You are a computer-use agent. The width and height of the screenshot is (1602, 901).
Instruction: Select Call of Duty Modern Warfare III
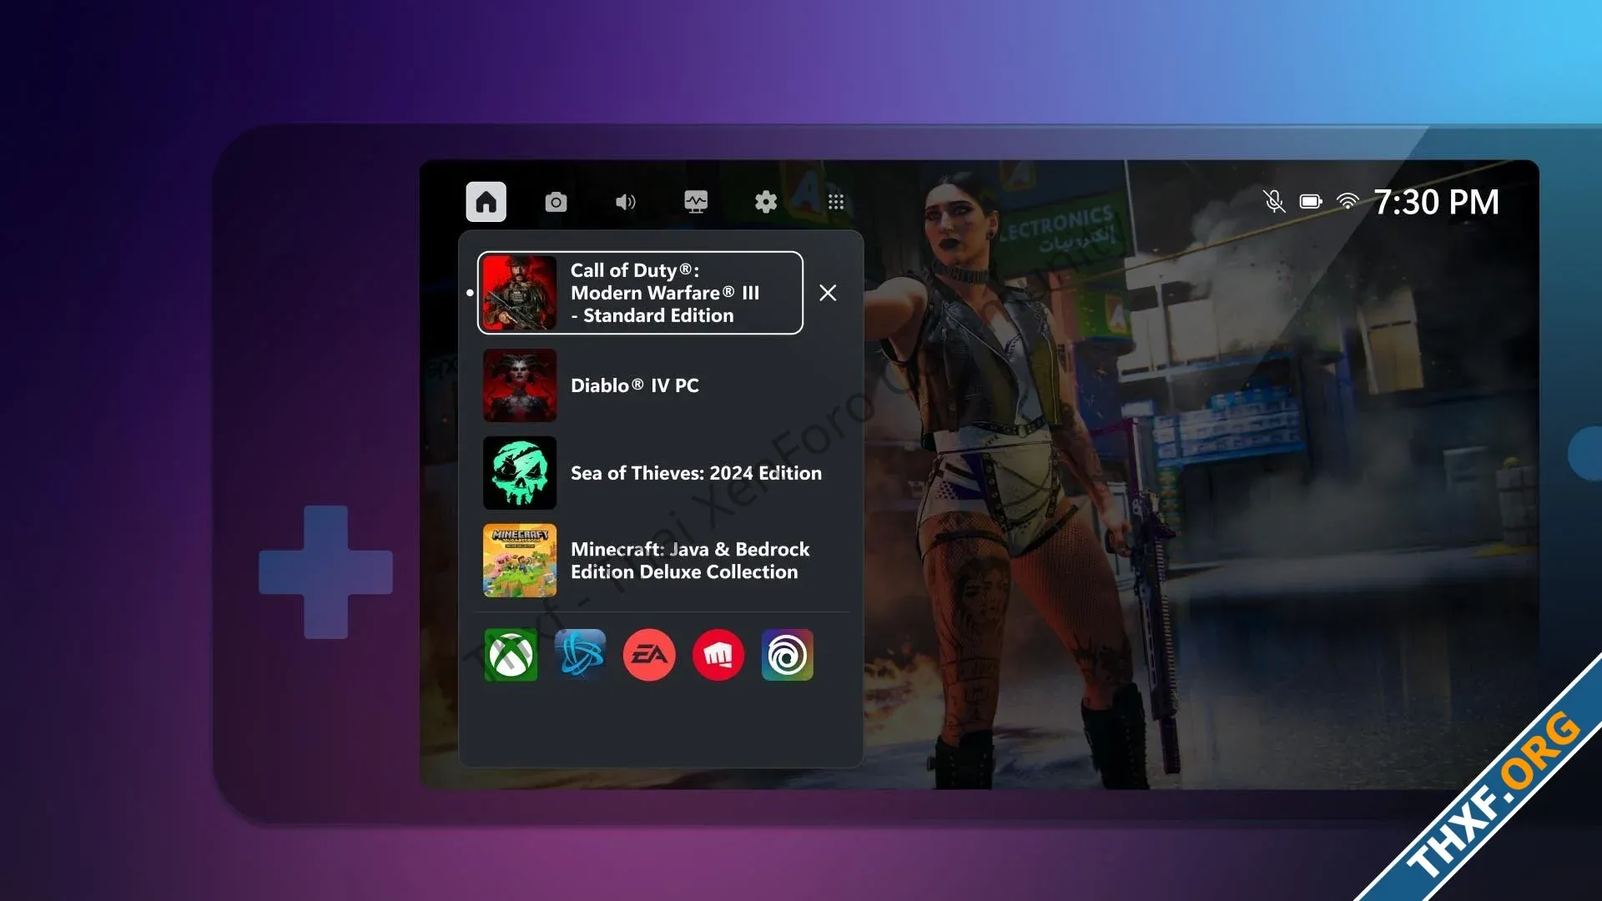click(640, 293)
